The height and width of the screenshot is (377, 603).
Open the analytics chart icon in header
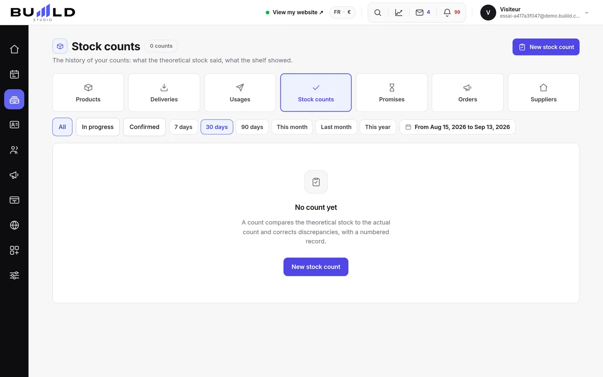tap(399, 13)
